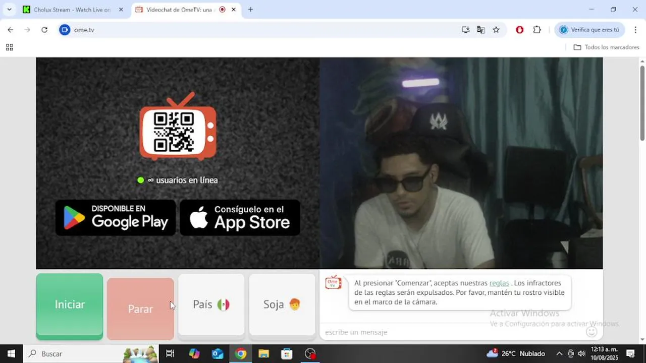This screenshot has width=646, height=363.
Task: Open Microsoft Store from taskbar
Action: 287,354
